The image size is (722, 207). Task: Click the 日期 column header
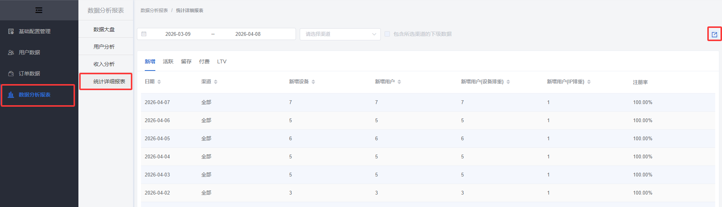click(150, 82)
